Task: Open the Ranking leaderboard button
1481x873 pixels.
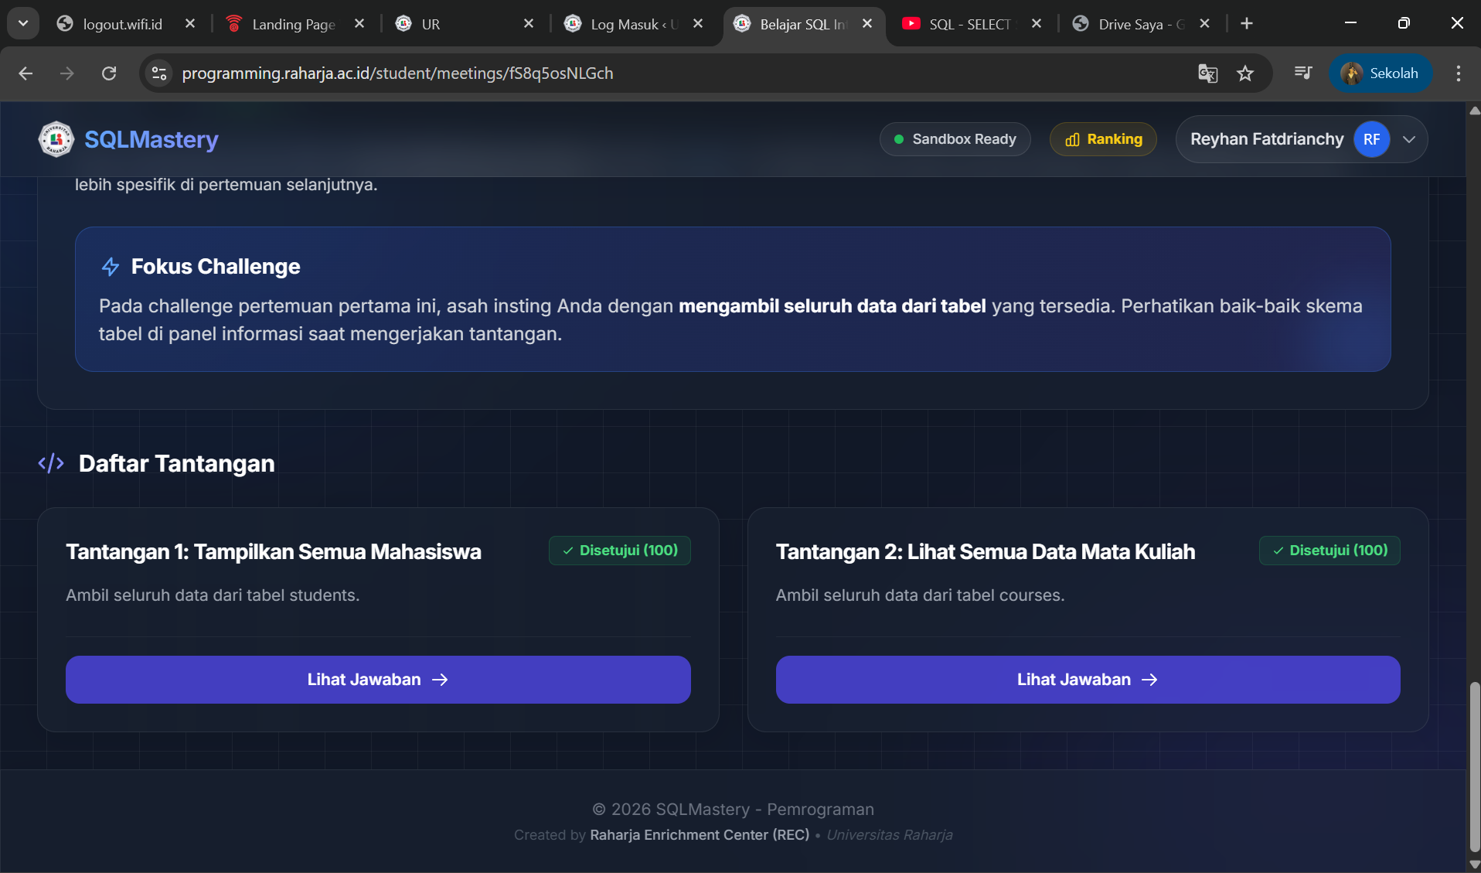Action: coord(1103,139)
